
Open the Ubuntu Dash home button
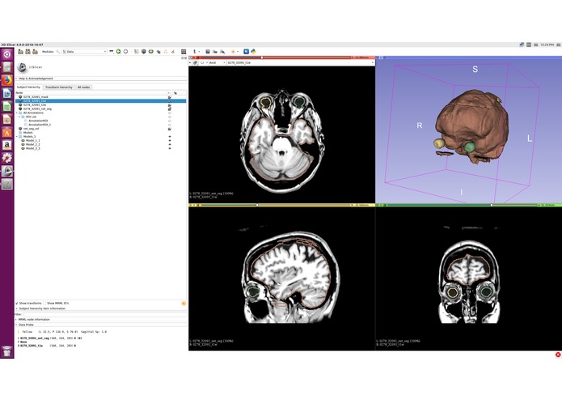[6, 54]
